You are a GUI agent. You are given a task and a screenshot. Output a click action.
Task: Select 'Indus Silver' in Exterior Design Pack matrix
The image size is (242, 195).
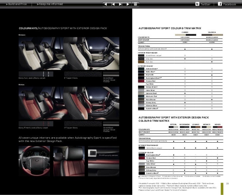point(151,164)
